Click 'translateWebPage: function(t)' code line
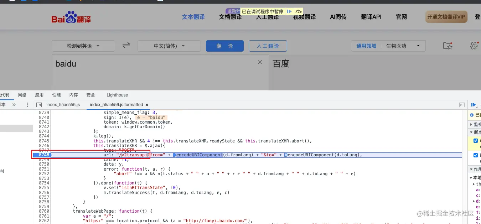 point(112,211)
